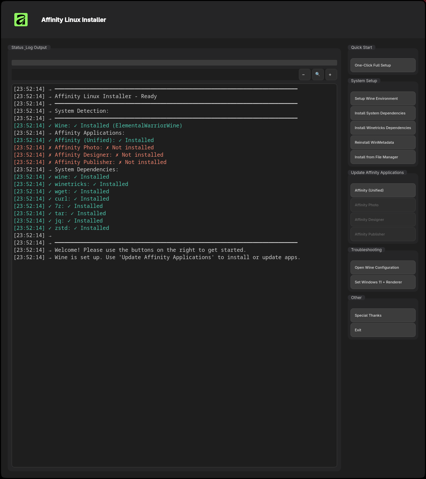Click the minus button above the log
Image resolution: width=426 pixels, height=479 pixels.
pos(305,75)
